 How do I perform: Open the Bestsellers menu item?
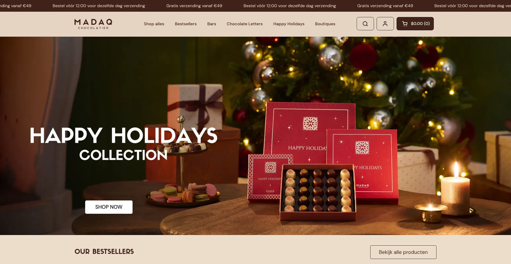click(186, 24)
